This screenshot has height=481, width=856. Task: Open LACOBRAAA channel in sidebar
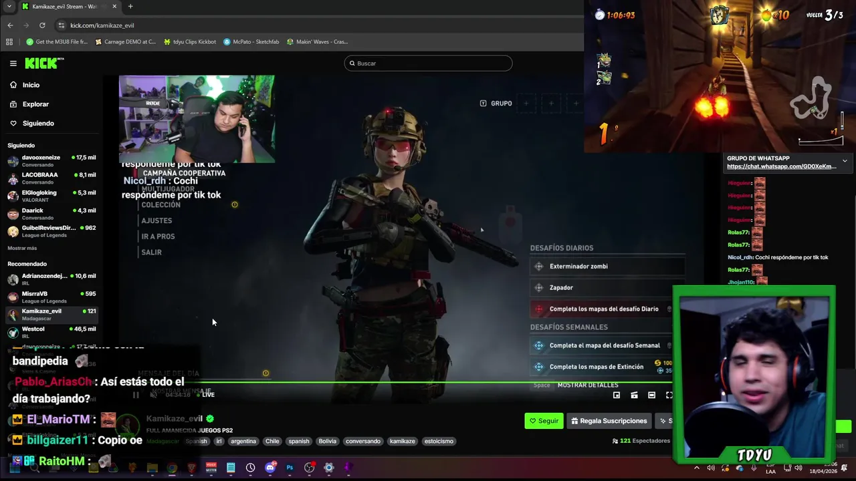click(x=52, y=178)
